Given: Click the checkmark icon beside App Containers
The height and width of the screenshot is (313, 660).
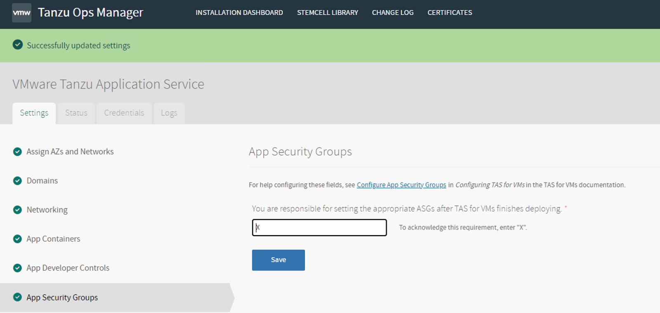Looking at the screenshot, I should click(x=17, y=238).
